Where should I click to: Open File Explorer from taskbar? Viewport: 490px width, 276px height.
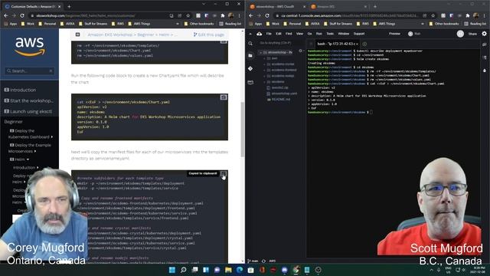pyautogui.click(x=228, y=270)
